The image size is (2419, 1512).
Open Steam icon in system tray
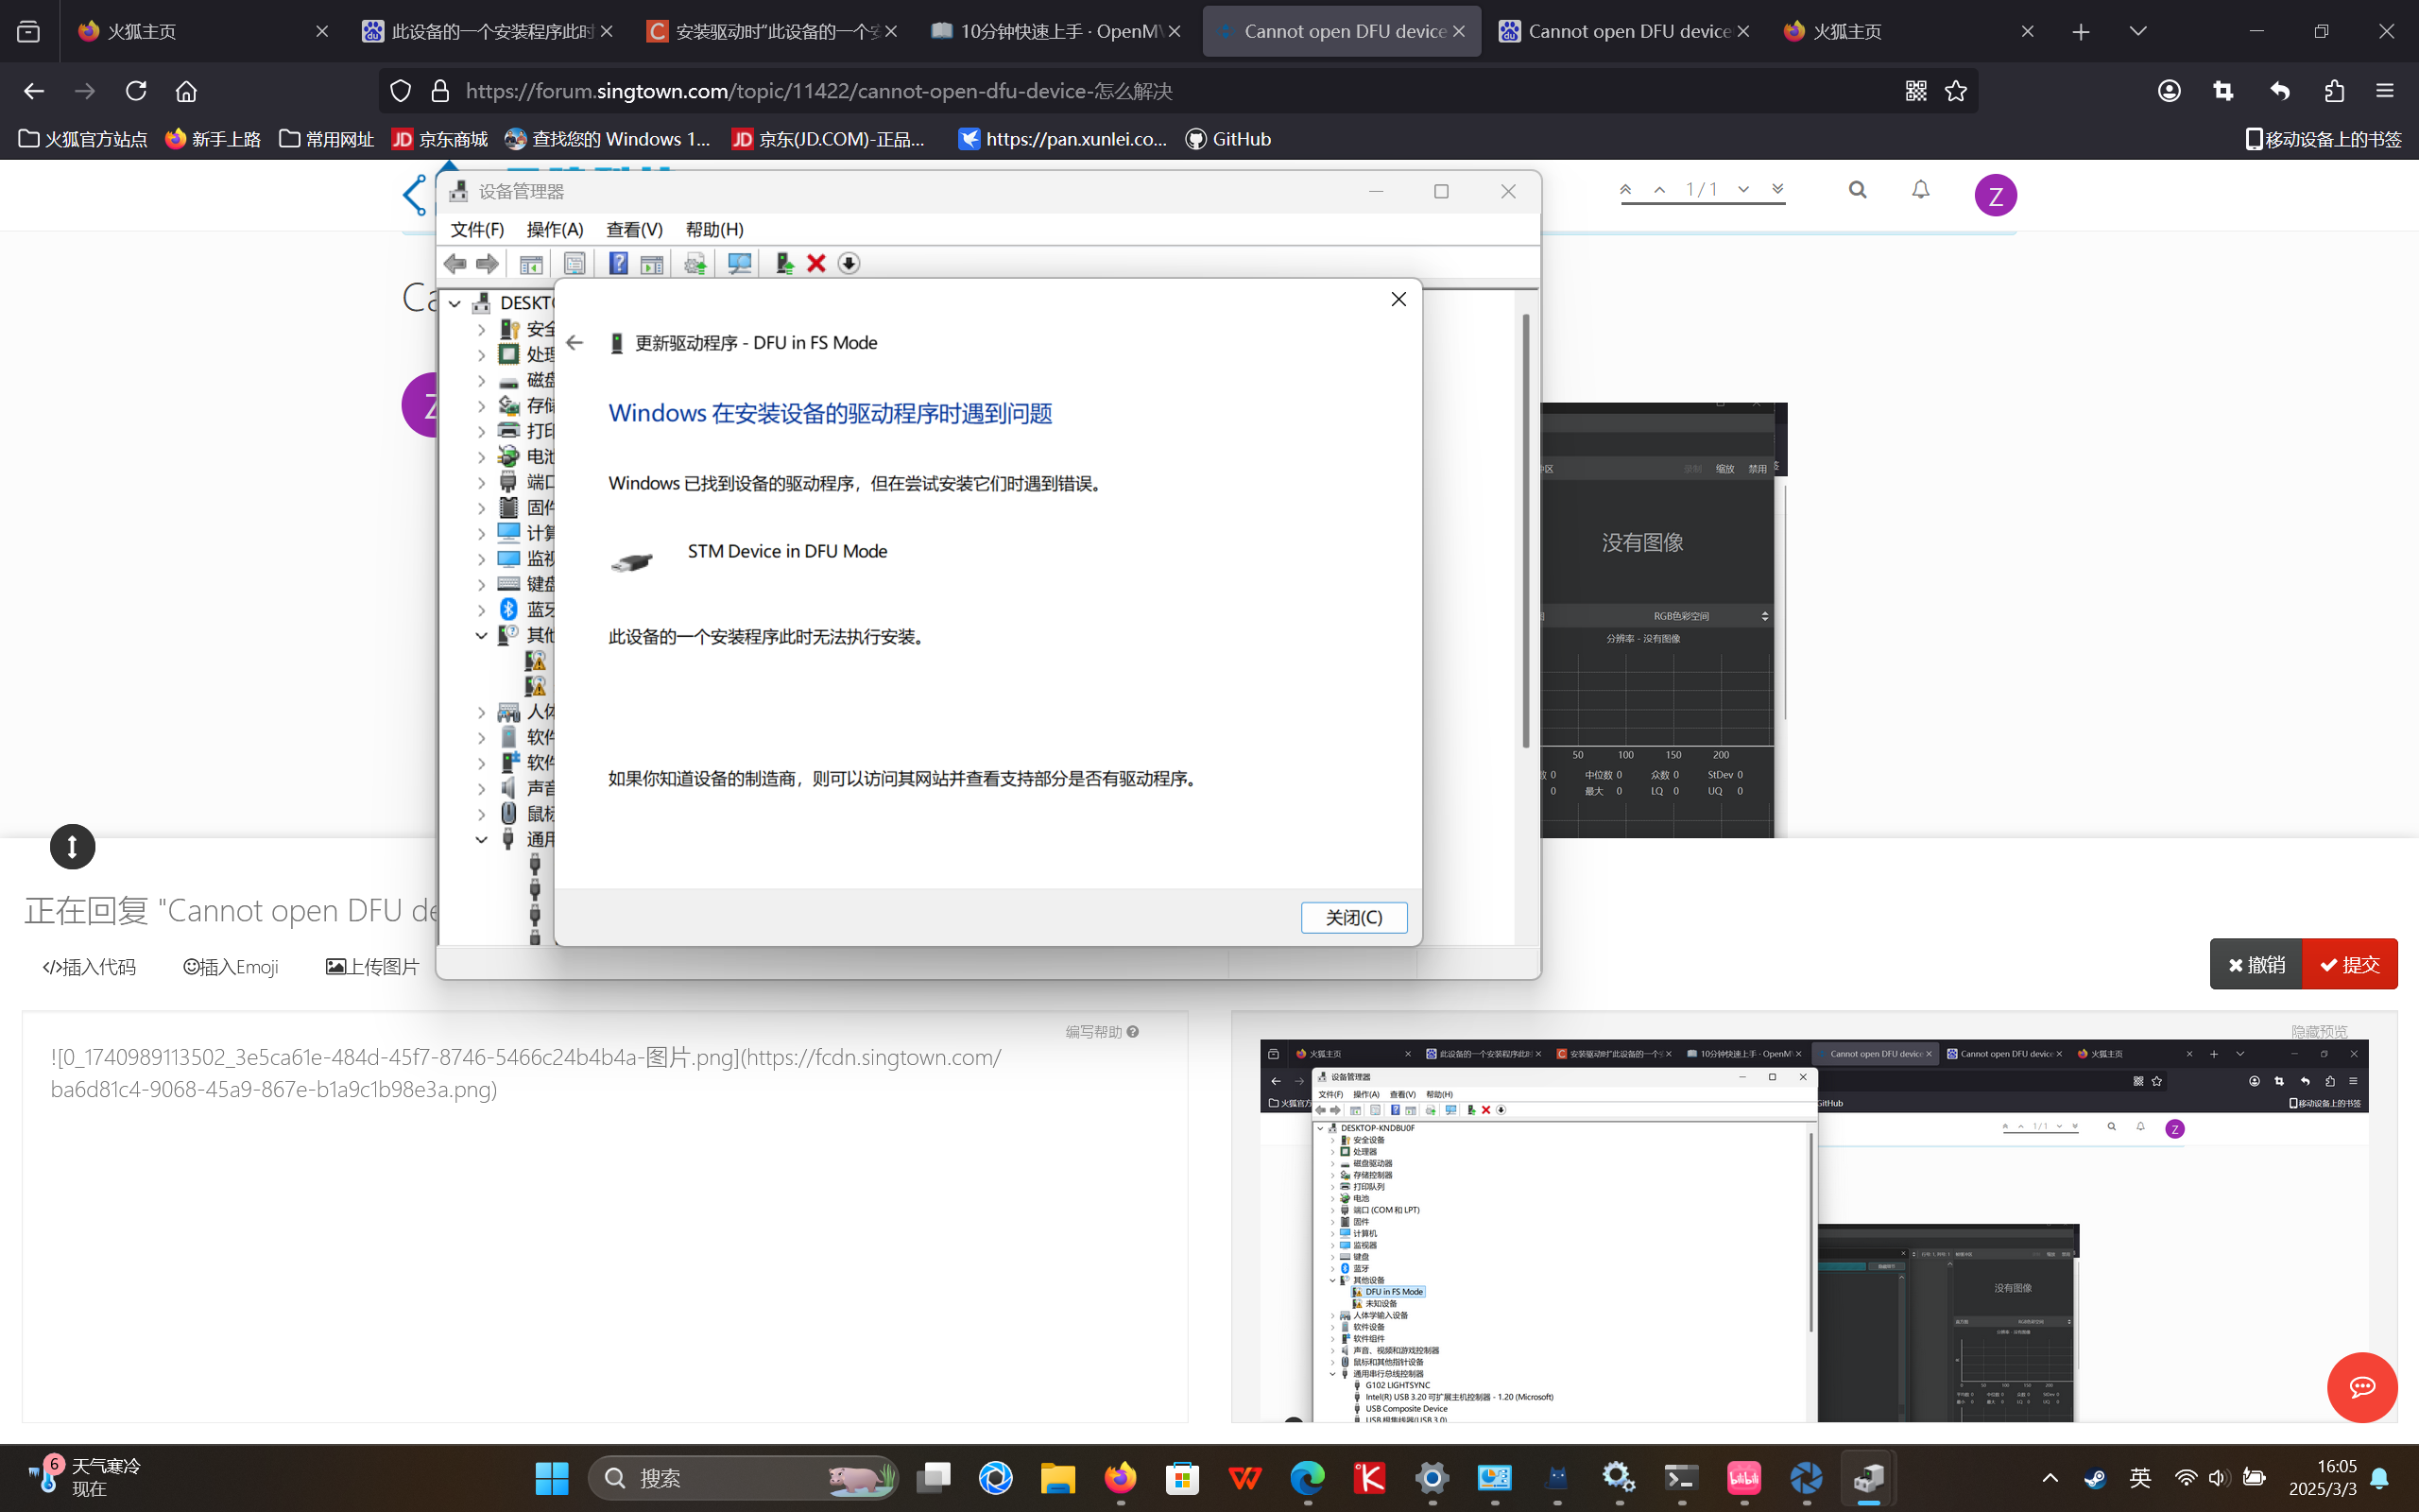coord(2094,1478)
